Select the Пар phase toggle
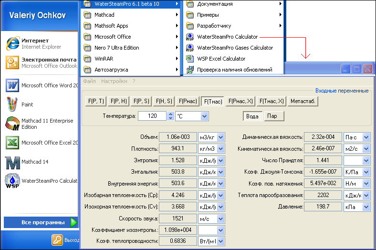 (x=274, y=116)
